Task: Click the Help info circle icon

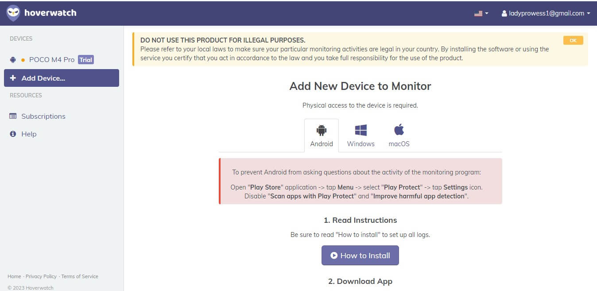Action: pos(13,134)
